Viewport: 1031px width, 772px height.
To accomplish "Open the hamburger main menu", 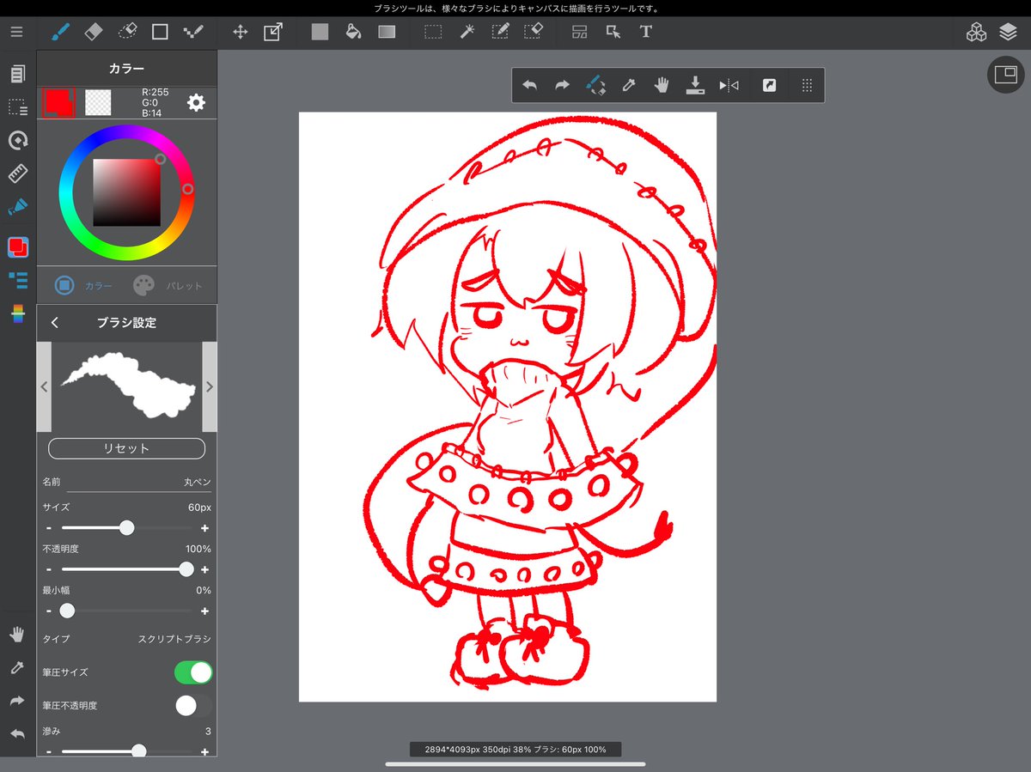I will [17, 32].
